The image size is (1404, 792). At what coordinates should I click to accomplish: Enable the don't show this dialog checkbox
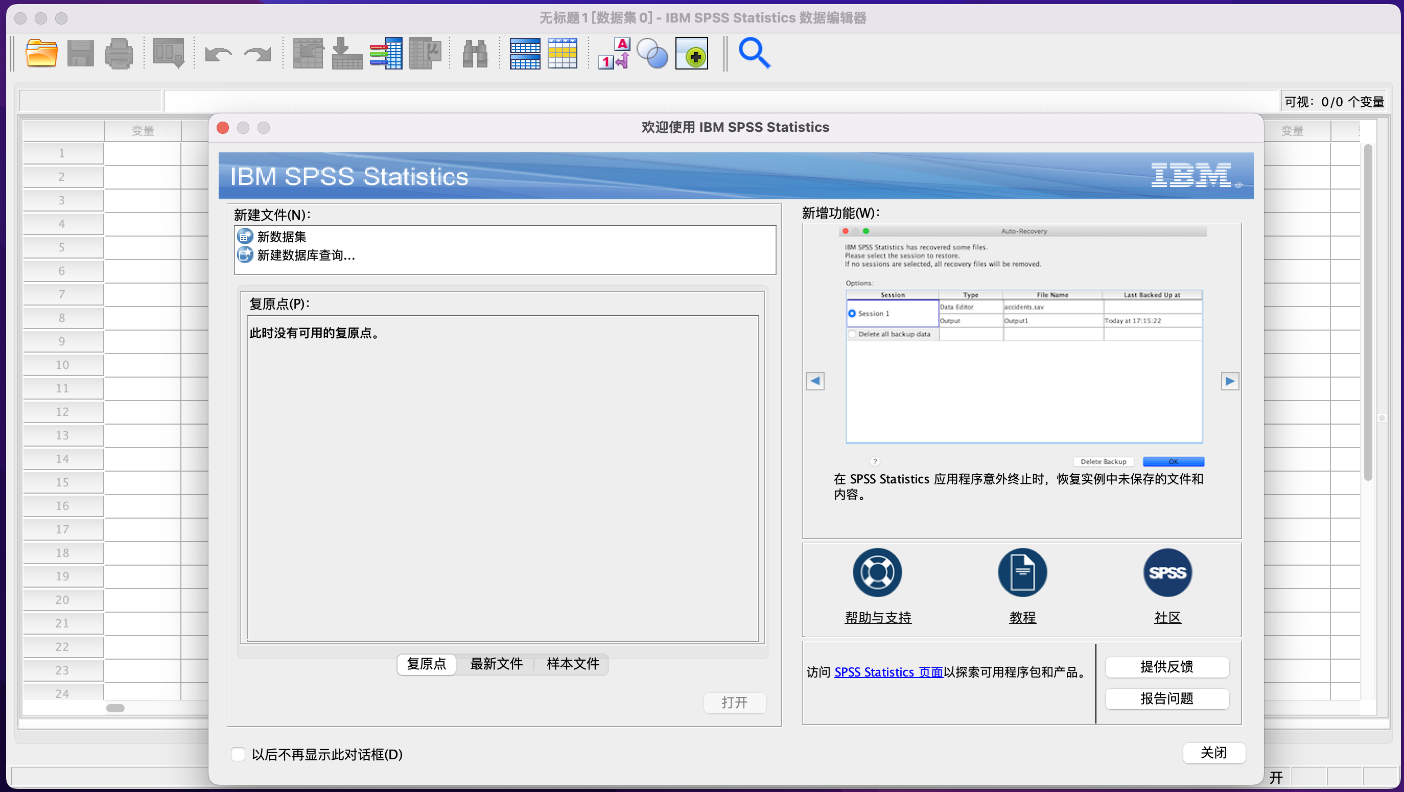tap(238, 754)
